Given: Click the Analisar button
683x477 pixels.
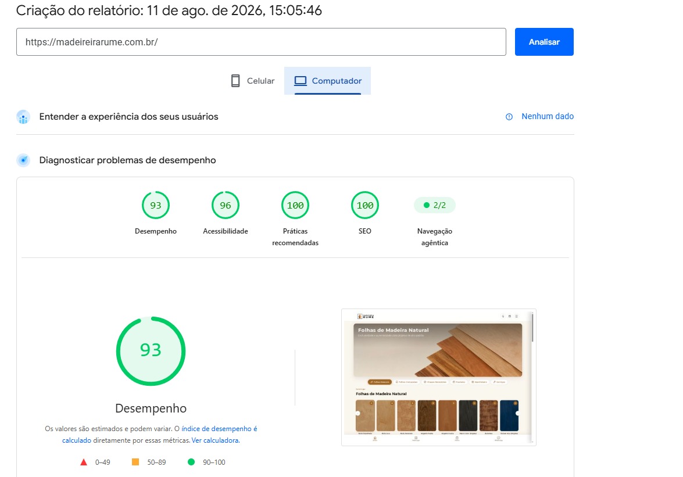Looking at the screenshot, I should pyautogui.click(x=544, y=42).
